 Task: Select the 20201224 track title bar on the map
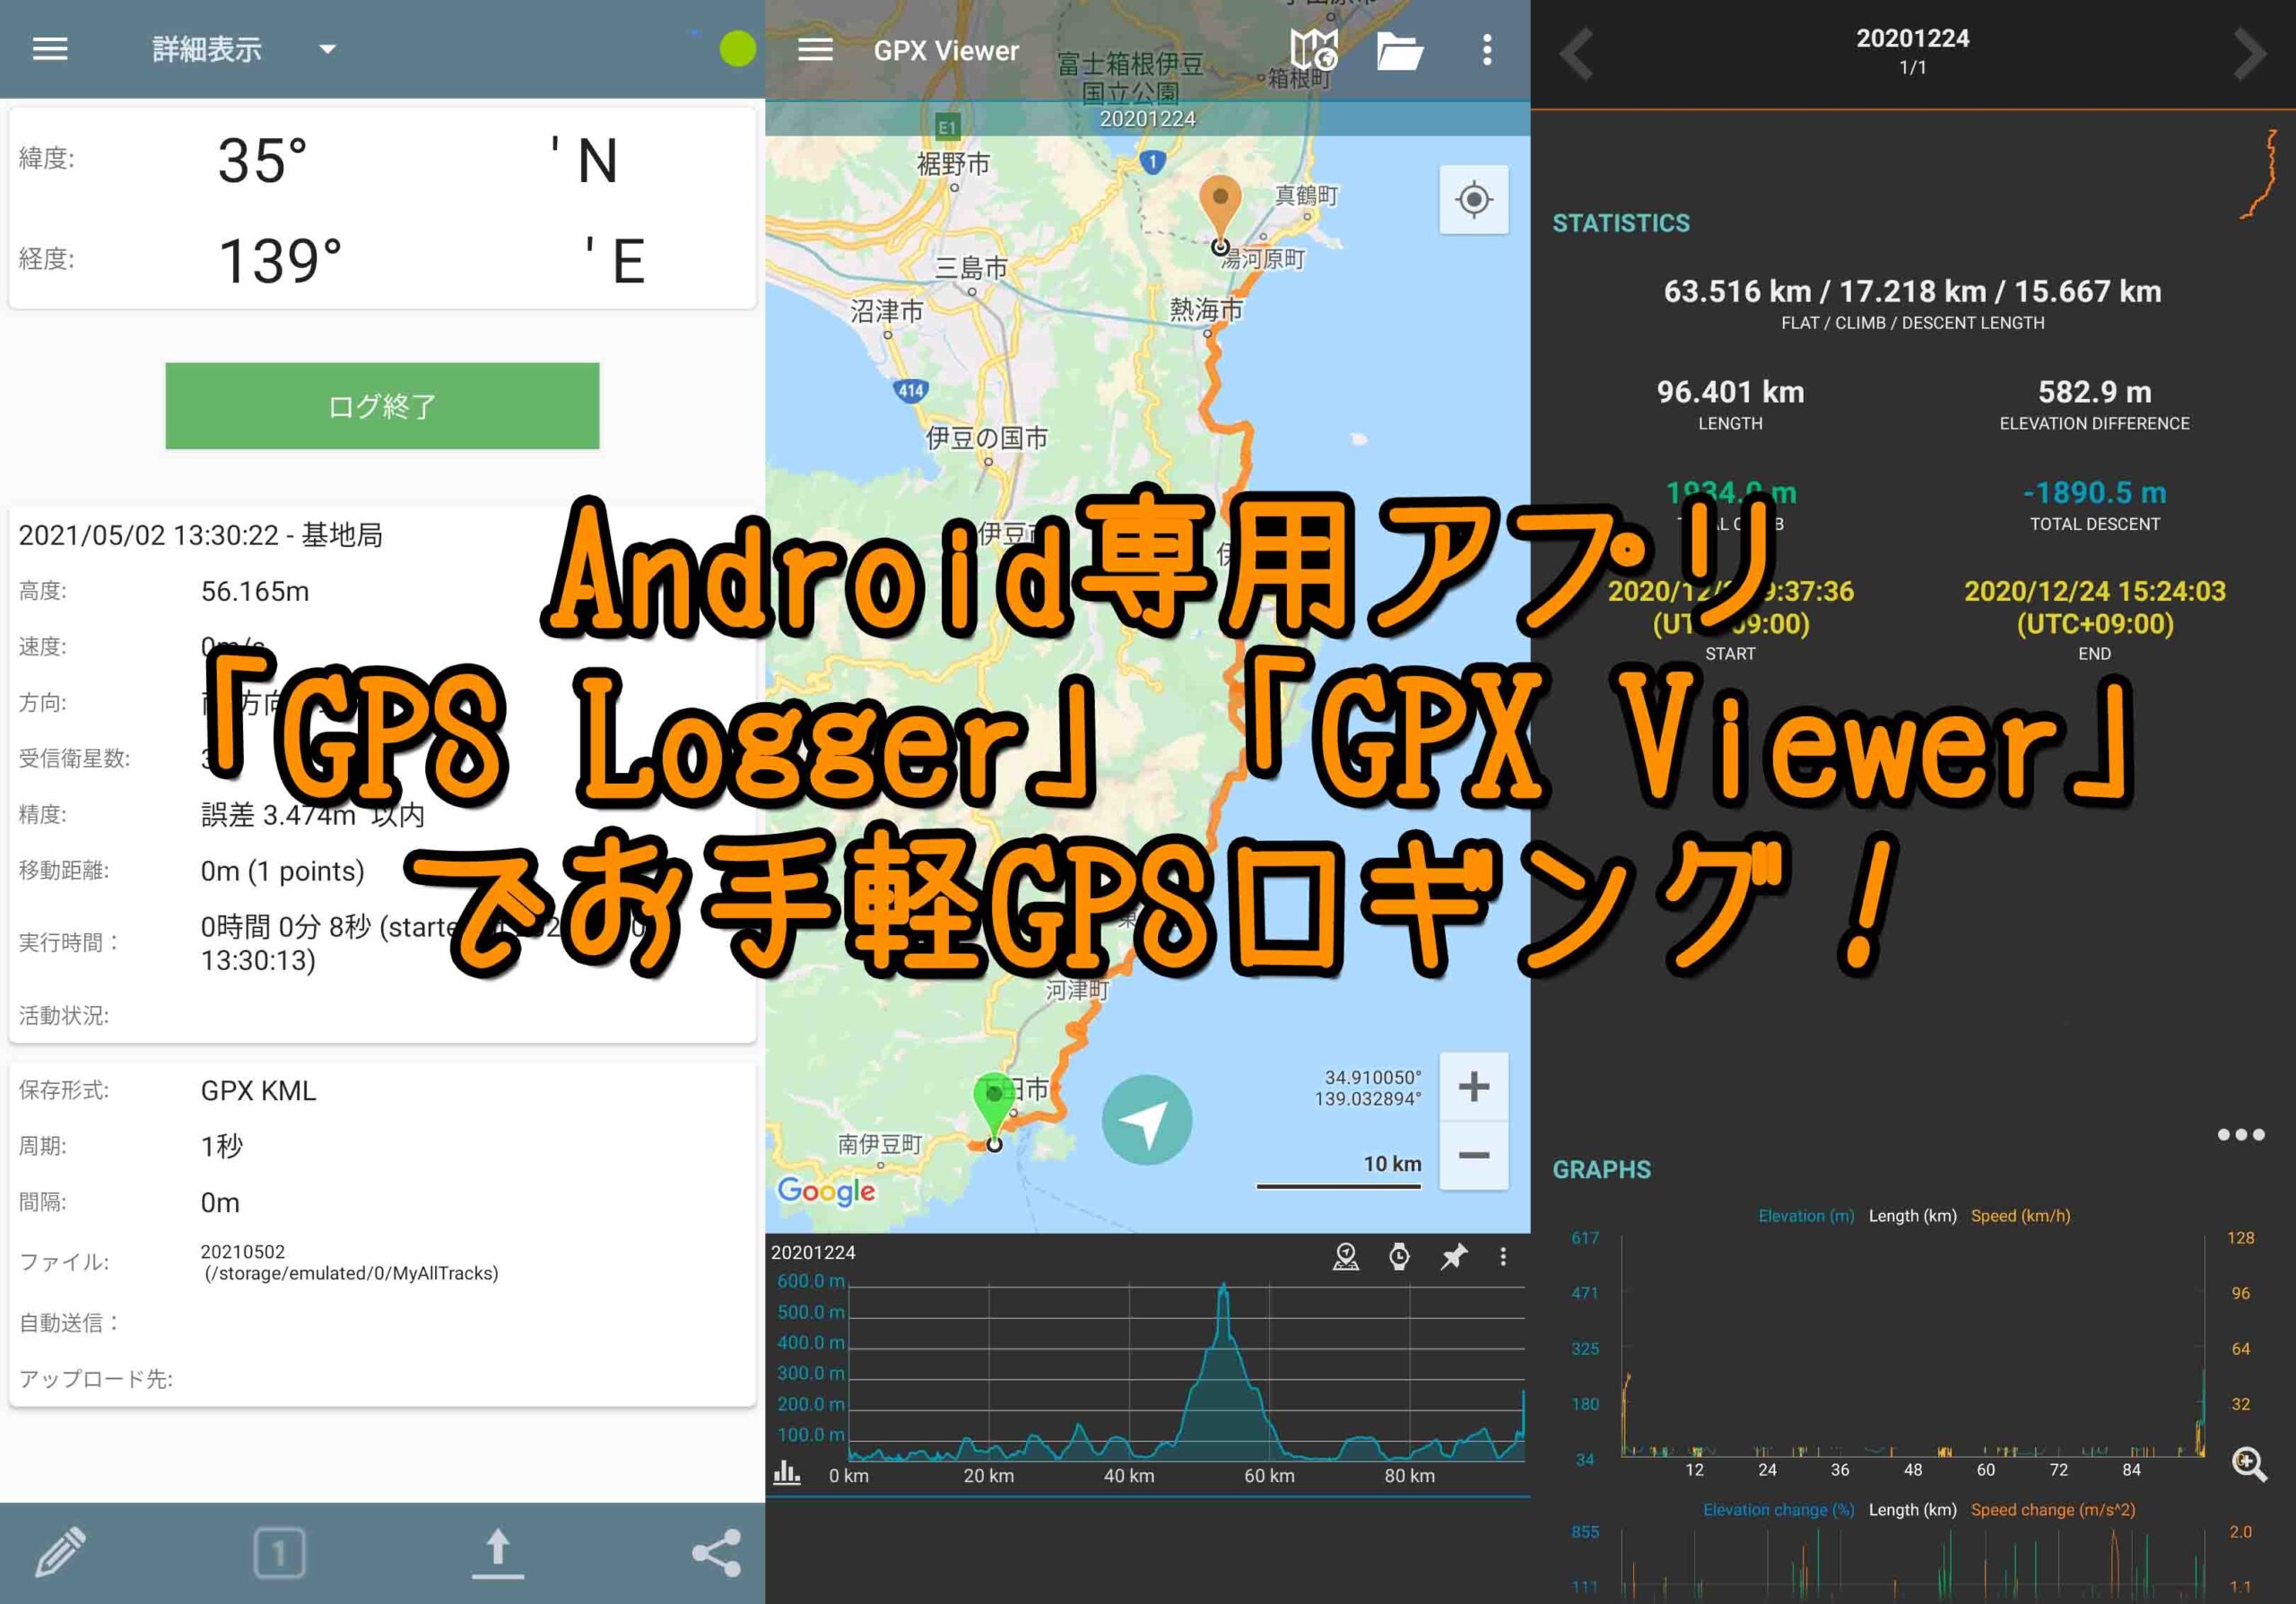[x=1147, y=119]
